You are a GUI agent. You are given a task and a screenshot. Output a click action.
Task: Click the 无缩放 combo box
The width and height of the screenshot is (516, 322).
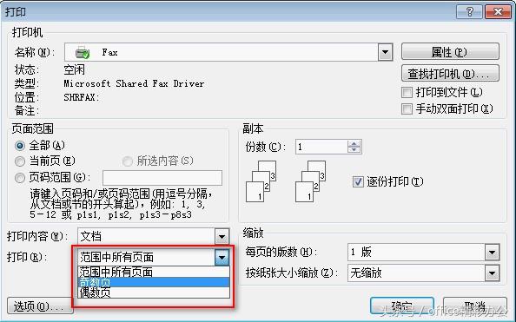coord(424,273)
